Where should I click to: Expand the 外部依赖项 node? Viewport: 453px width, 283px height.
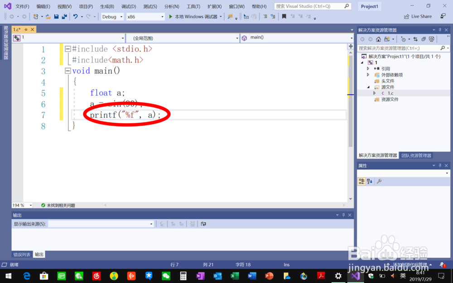[368, 75]
